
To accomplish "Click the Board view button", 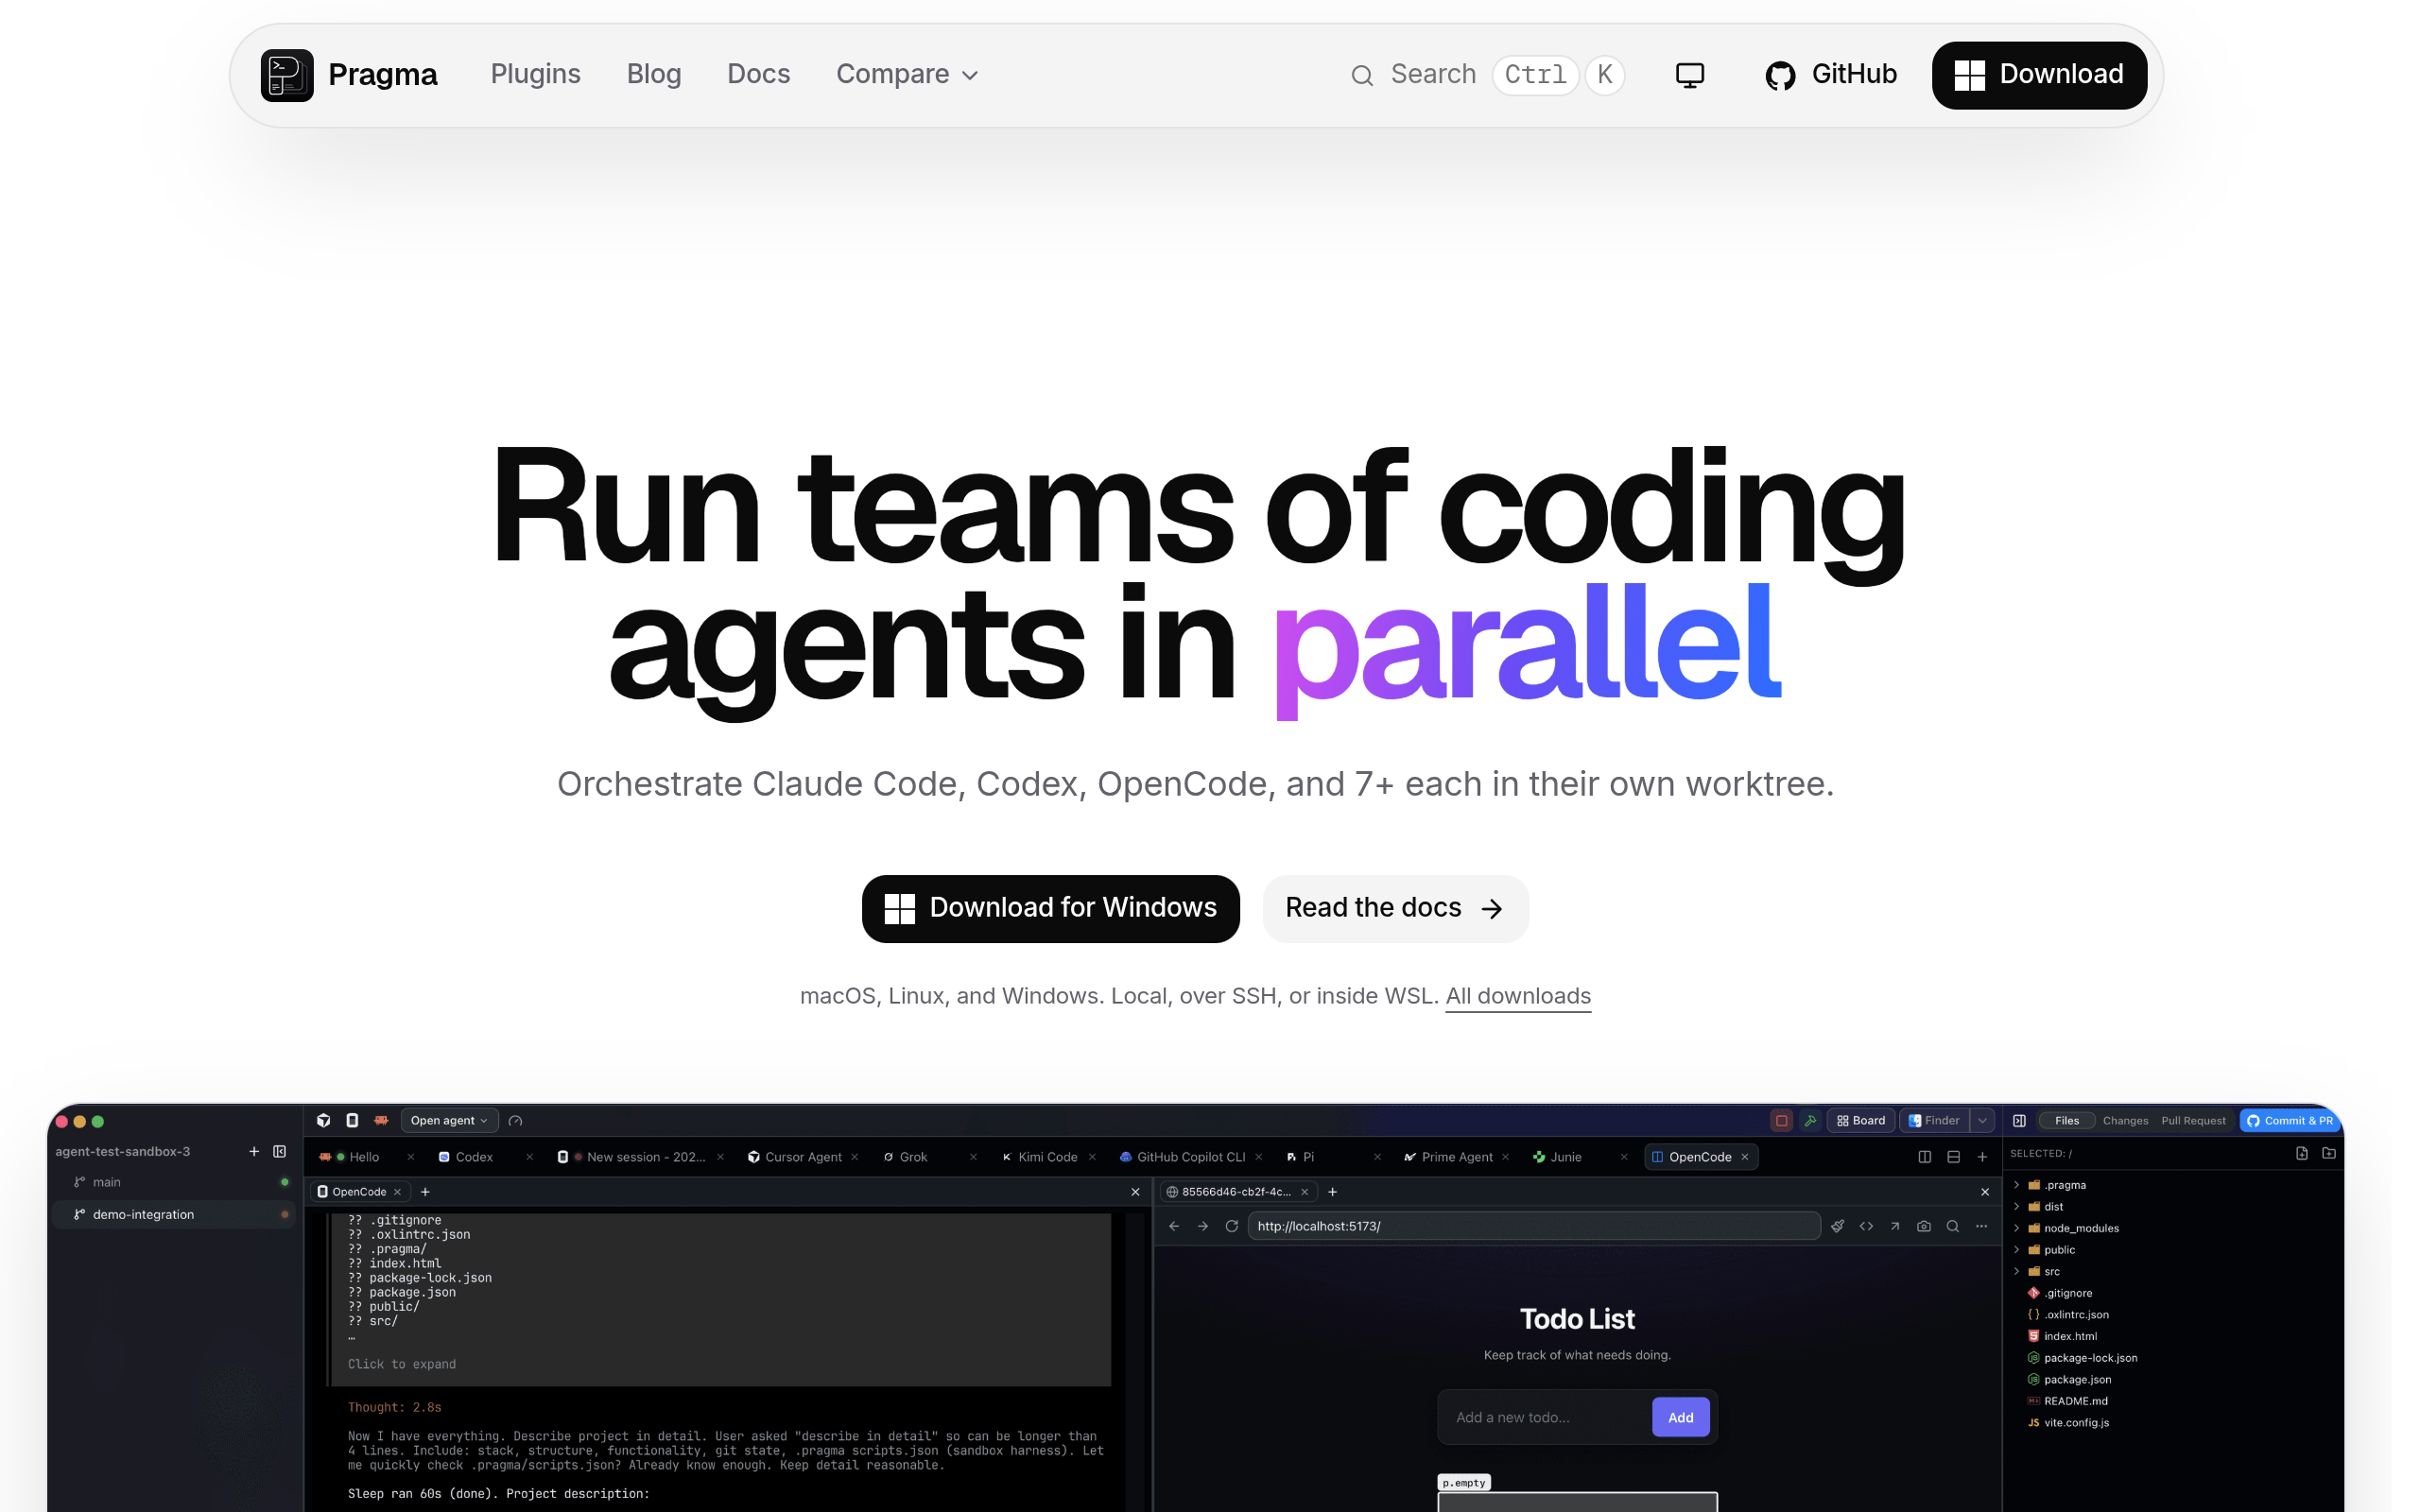I will click(1860, 1120).
